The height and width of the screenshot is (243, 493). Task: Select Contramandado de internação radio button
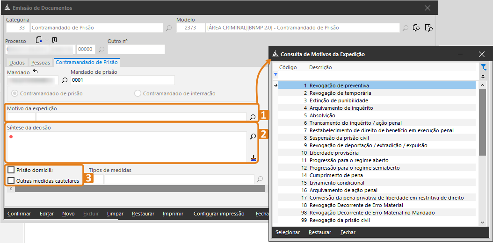click(137, 93)
